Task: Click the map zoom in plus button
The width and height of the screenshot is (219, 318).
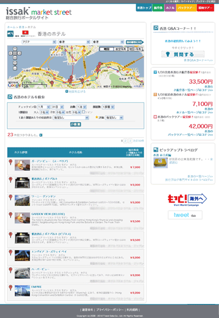Action: click(x=15, y=63)
